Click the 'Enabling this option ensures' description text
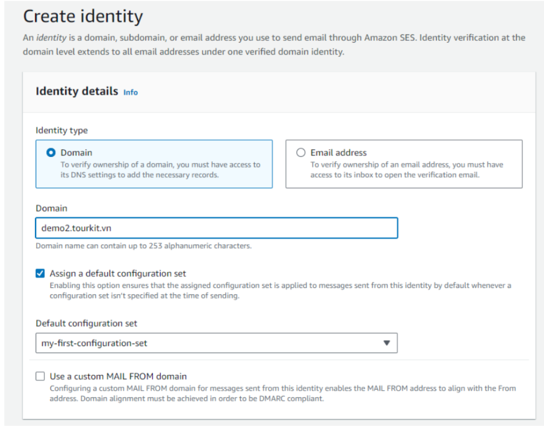The image size is (544, 427). 280,290
